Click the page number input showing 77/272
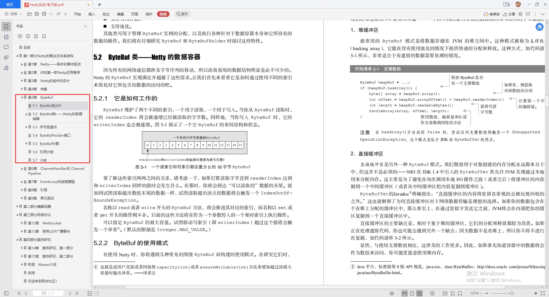The image size is (549, 297). point(48,293)
